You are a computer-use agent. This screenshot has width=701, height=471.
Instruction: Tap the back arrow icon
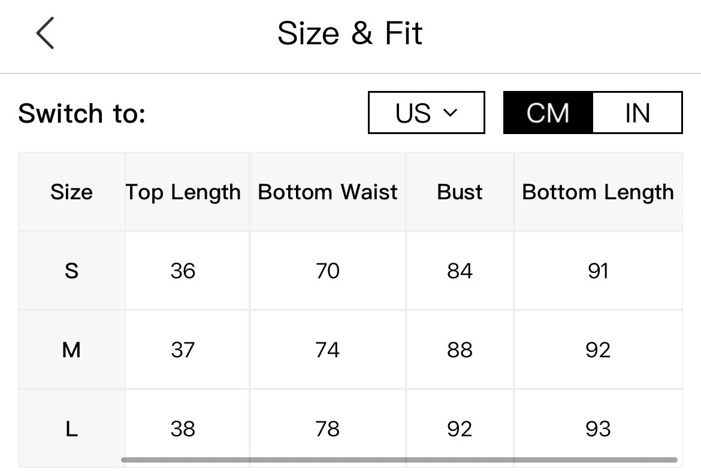click(x=45, y=32)
